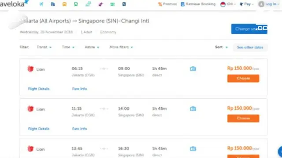
Task: Open the Log In dropdown
Action: (272, 4)
